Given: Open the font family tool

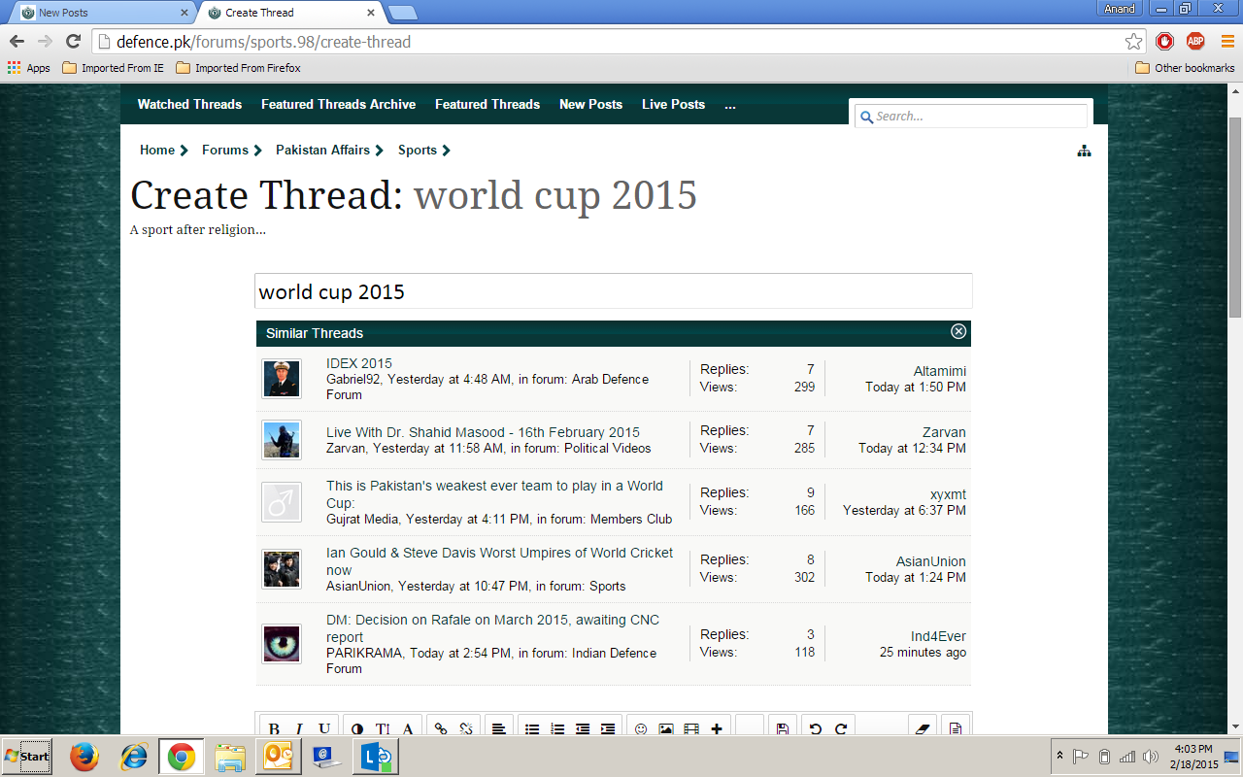Looking at the screenshot, I should [x=408, y=728].
